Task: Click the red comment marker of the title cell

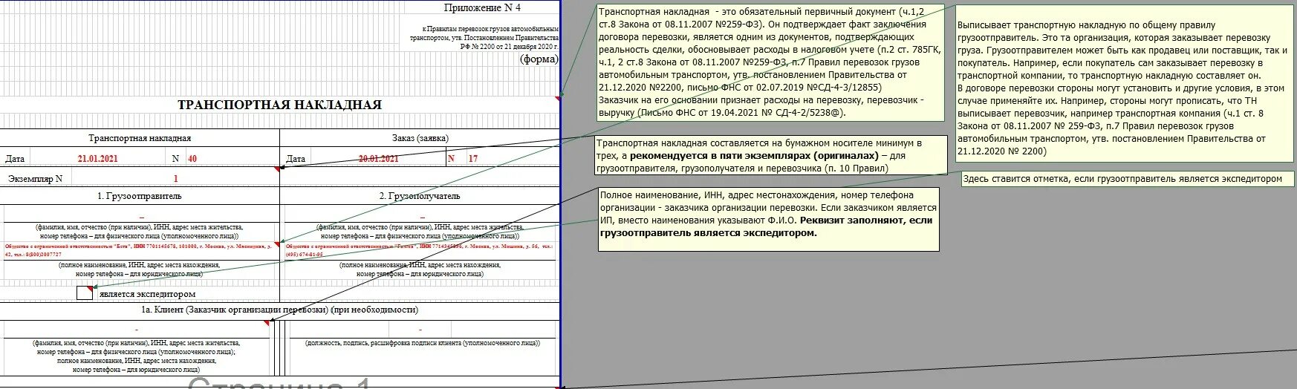Action: (557, 98)
